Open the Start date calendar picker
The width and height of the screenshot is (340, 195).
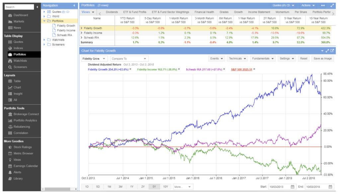[x=293, y=187]
